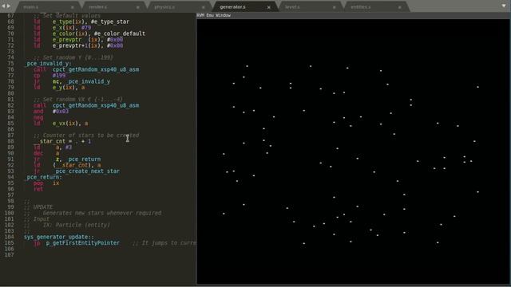This screenshot has width=511, height=287.
Task: Click the 'ret' instruction on line 96
Action: click(38, 189)
